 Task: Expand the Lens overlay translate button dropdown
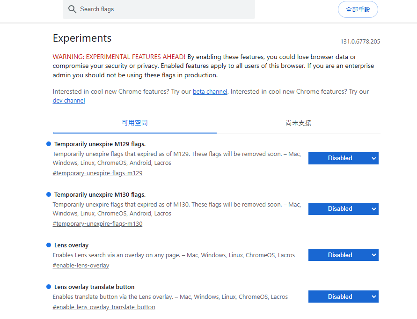click(x=343, y=297)
